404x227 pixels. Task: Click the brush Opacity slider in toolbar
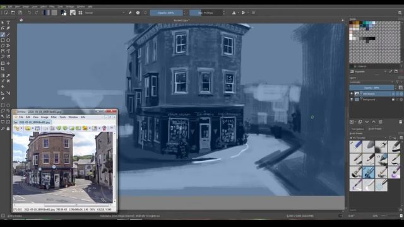pos(166,13)
